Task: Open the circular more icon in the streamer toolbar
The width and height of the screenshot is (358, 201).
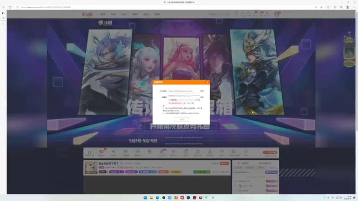Action: [x=246, y=152]
